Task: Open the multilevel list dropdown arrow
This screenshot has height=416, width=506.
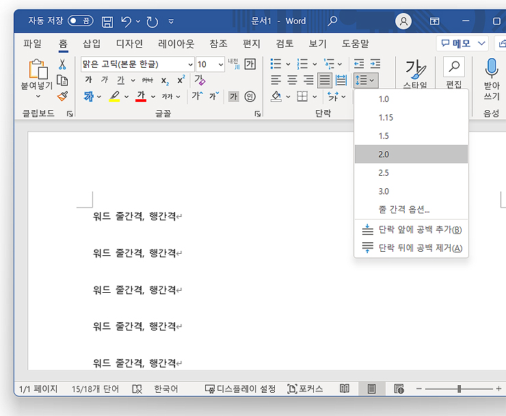Action: [340, 64]
